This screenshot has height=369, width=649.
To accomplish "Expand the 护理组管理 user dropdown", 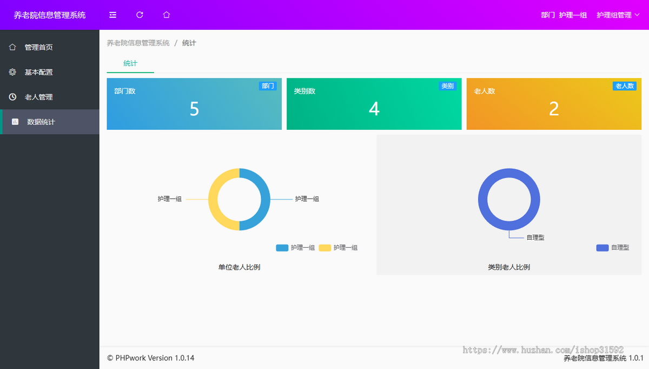I will 618,15.
